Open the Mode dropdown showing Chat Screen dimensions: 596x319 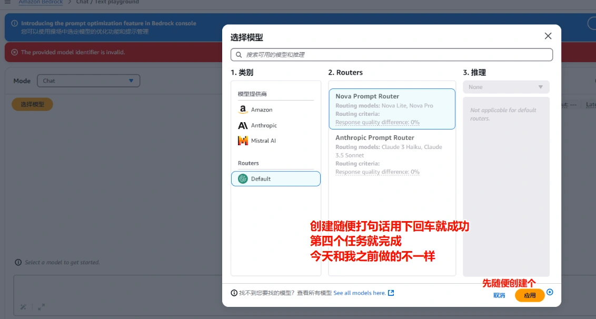[x=88, y=81]
